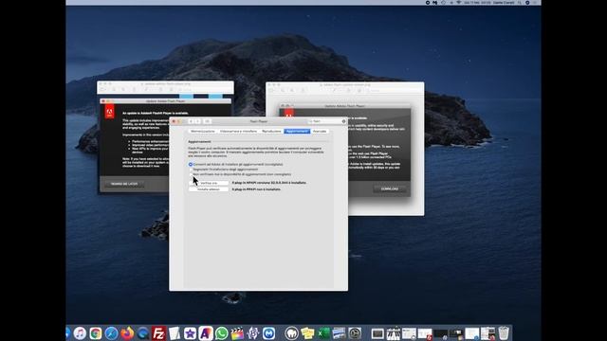Open the Avanzate tab
607x341 pixels.
[320, 132]
